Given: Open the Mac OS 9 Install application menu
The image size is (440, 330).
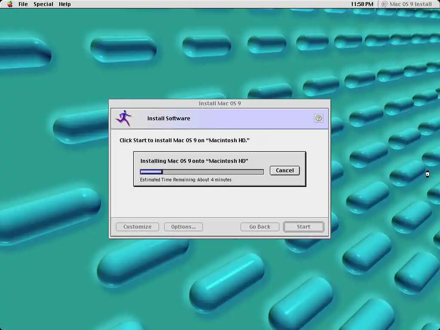Looking at the screenshot, I should coord(406,4).
